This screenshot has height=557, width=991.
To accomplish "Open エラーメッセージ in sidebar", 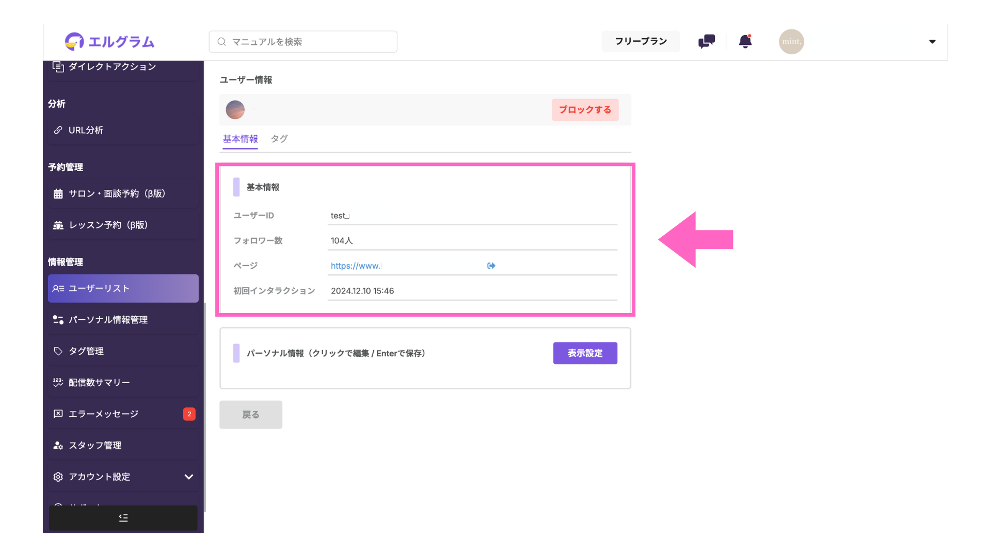I will point(123,414).
